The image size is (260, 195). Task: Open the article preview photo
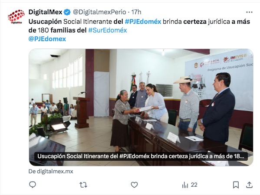[x=141, y=107]
